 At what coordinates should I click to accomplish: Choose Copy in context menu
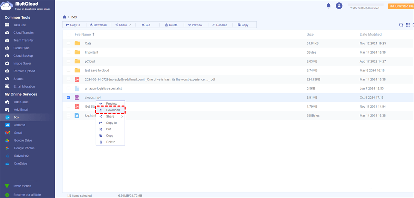tap(110, 135)
